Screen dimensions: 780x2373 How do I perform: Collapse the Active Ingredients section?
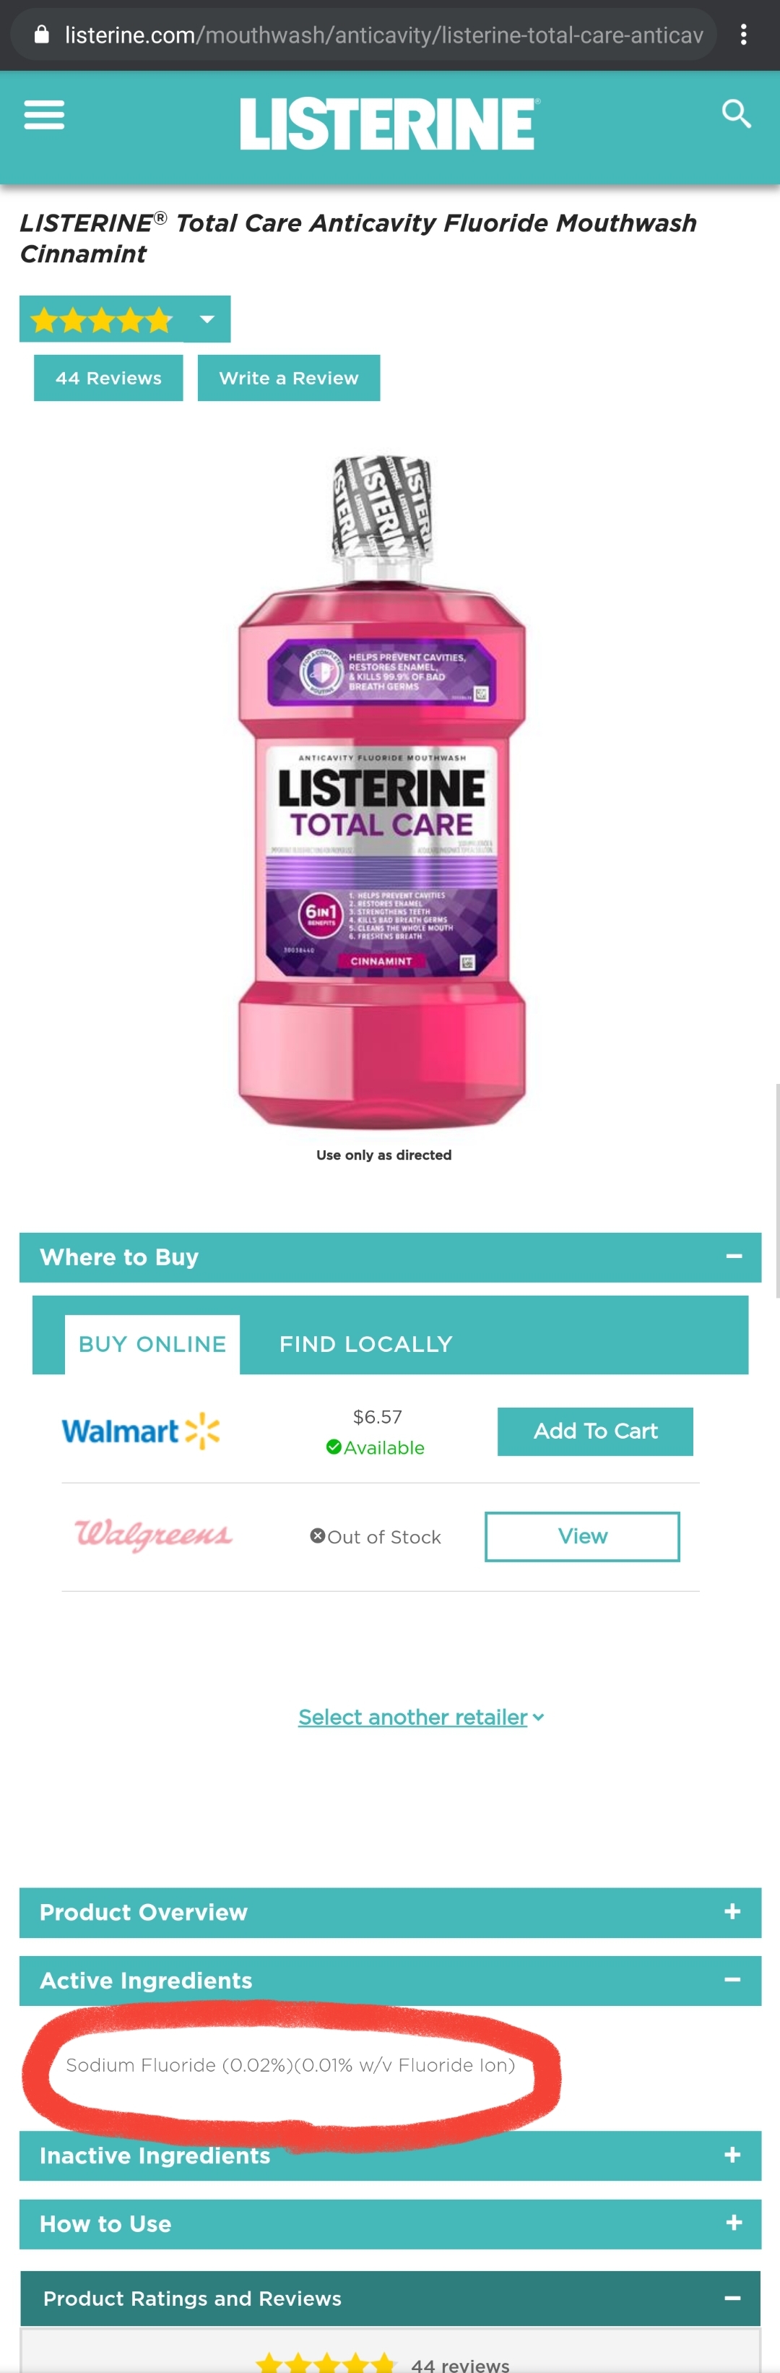[x=391, y=1980]
